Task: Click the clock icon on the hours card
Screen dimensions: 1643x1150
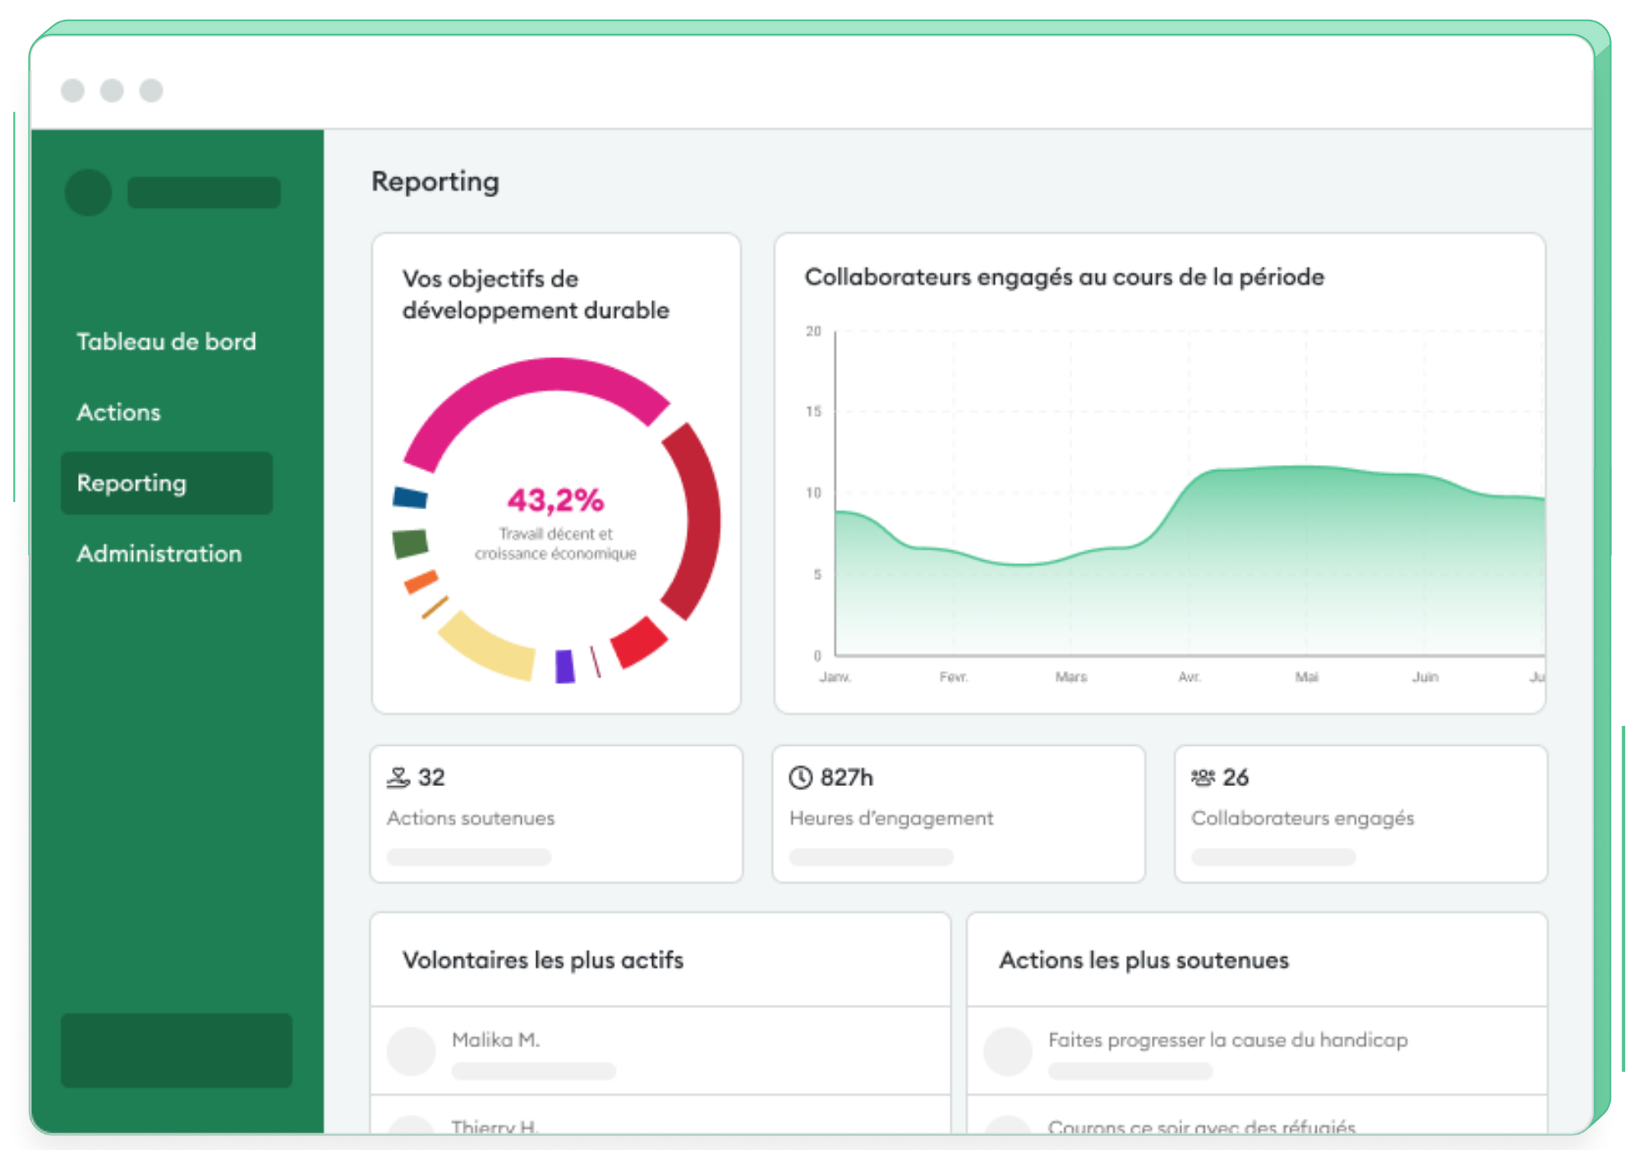Action: [801, 775]
